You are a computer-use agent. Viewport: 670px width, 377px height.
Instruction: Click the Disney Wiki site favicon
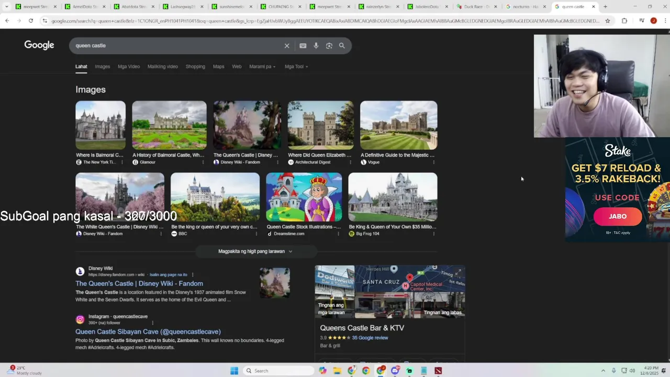tap(80, 271)
